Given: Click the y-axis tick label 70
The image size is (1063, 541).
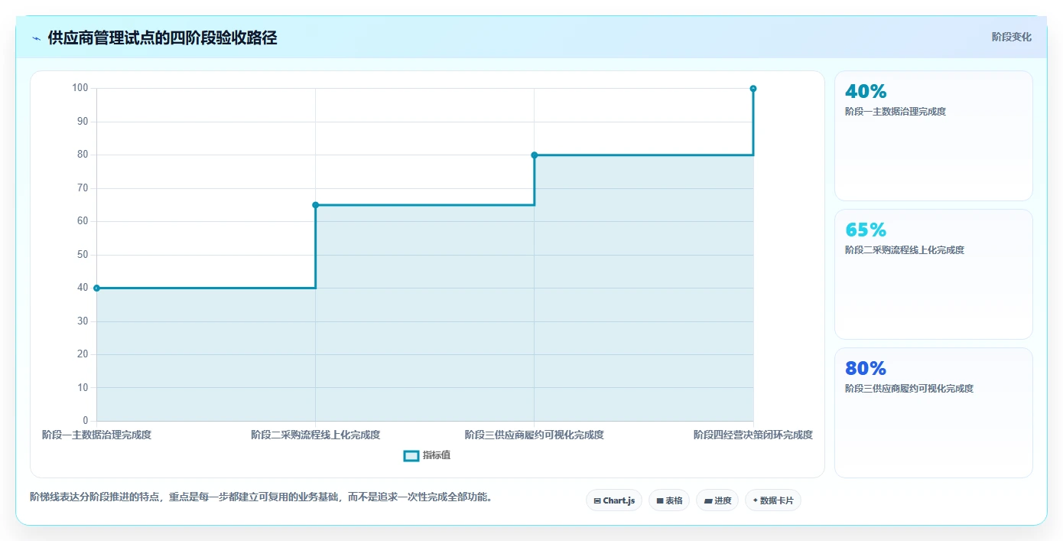Looking at the screenshot, I should point(83,188).
